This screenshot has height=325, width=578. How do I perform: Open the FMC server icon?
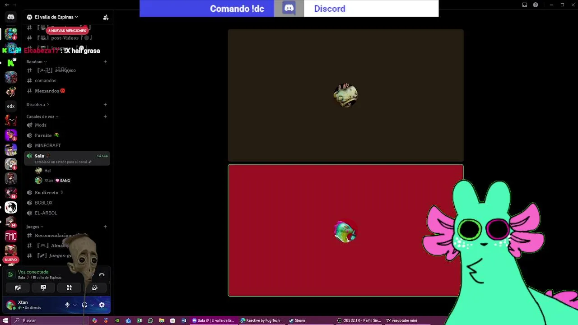[11, 236]
